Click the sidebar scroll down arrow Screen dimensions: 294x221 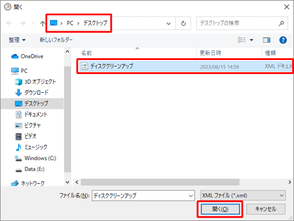tap(68, 182)
